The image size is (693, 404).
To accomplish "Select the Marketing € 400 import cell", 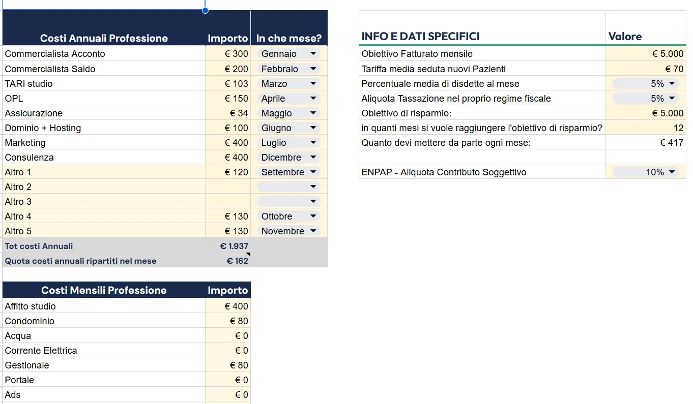I will pyautogui.click(x=228, y=143).
